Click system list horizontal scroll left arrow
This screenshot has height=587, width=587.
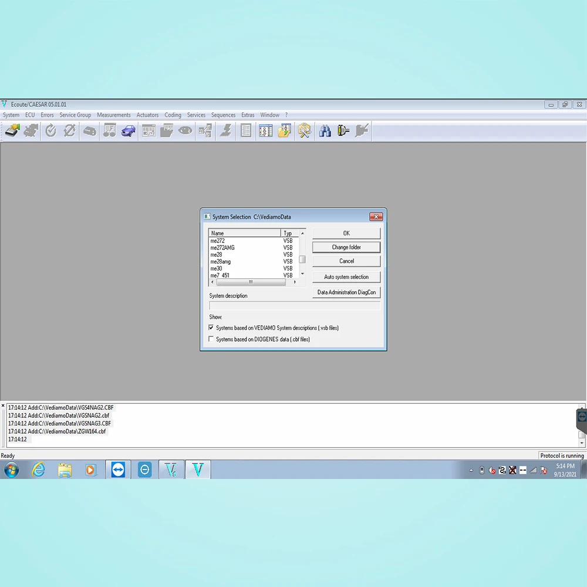tap(212, 282)
